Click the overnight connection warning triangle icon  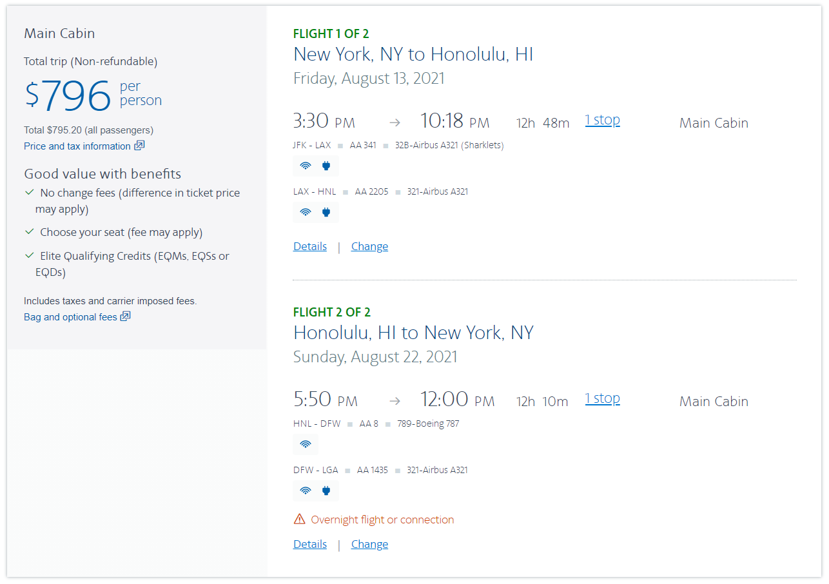(x=299, y=518)
